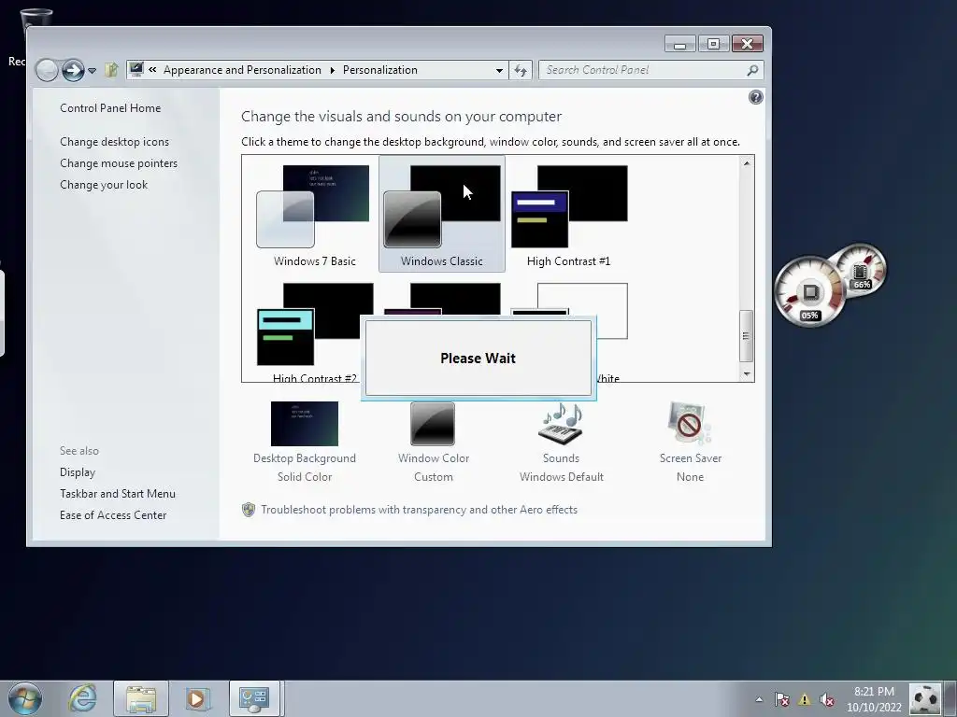This screenshot has height=717, width=957.
Task: Open Taskbar and Start Menu link
Action: tap(117, 494)
